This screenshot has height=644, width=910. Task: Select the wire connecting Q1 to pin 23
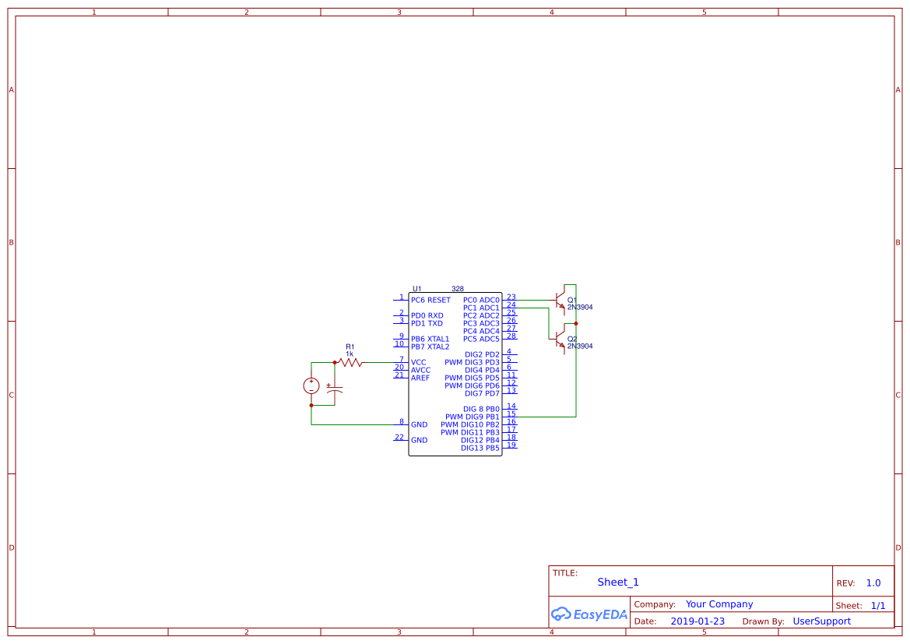533,299
